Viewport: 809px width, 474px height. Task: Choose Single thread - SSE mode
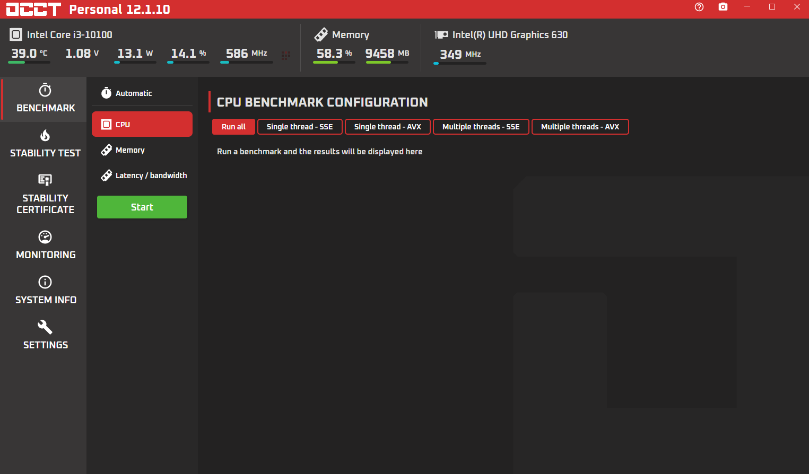pos(300,127)
